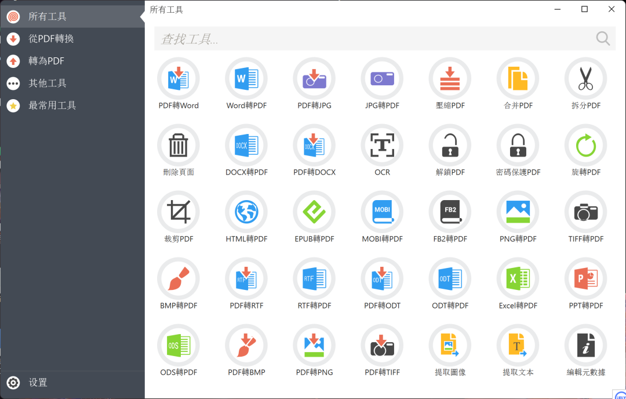Show 其他工具 in the sidebar
Viewport: 626px width, 399px height.
48,83
